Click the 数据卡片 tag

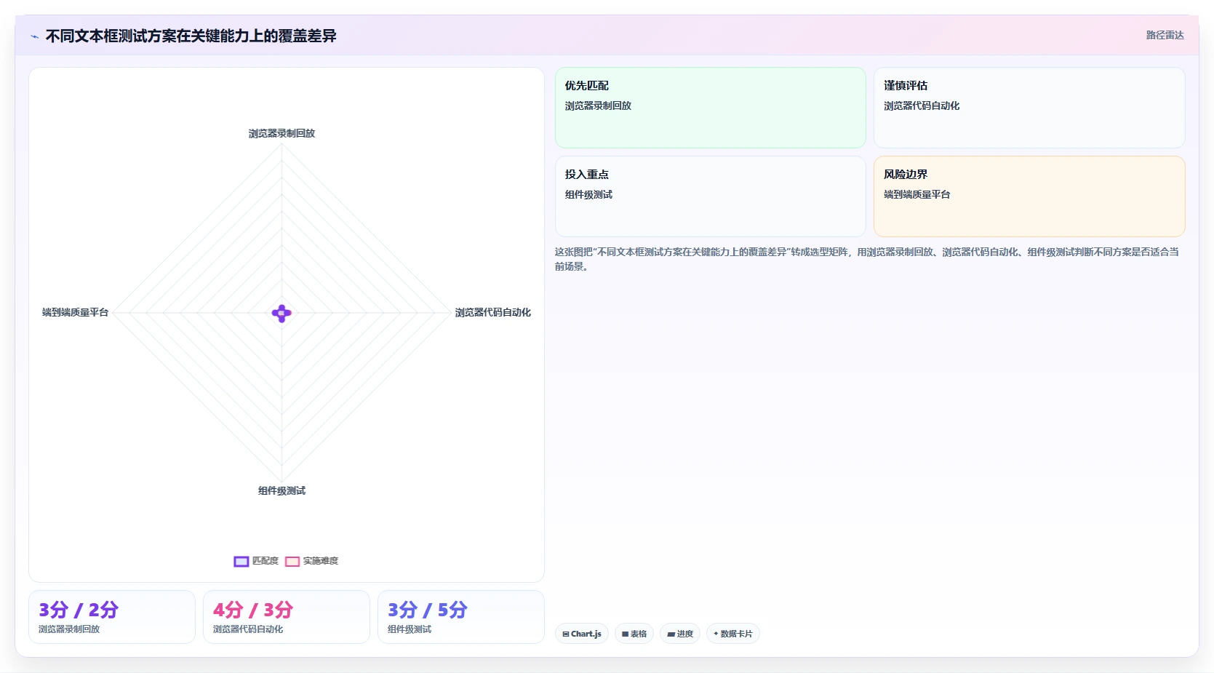[x=733, y=634]
